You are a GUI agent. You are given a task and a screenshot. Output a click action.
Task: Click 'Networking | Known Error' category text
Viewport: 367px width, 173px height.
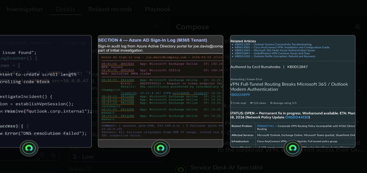246,79
